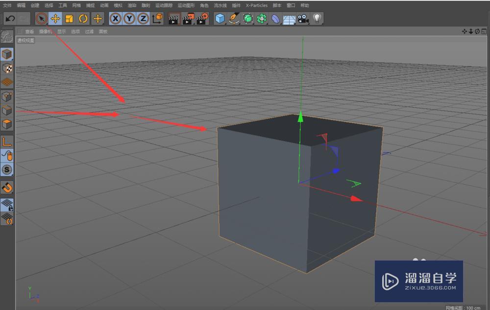Switch to Polygons mode
Viewport: 490px width, 310px height.
(7, 124)
